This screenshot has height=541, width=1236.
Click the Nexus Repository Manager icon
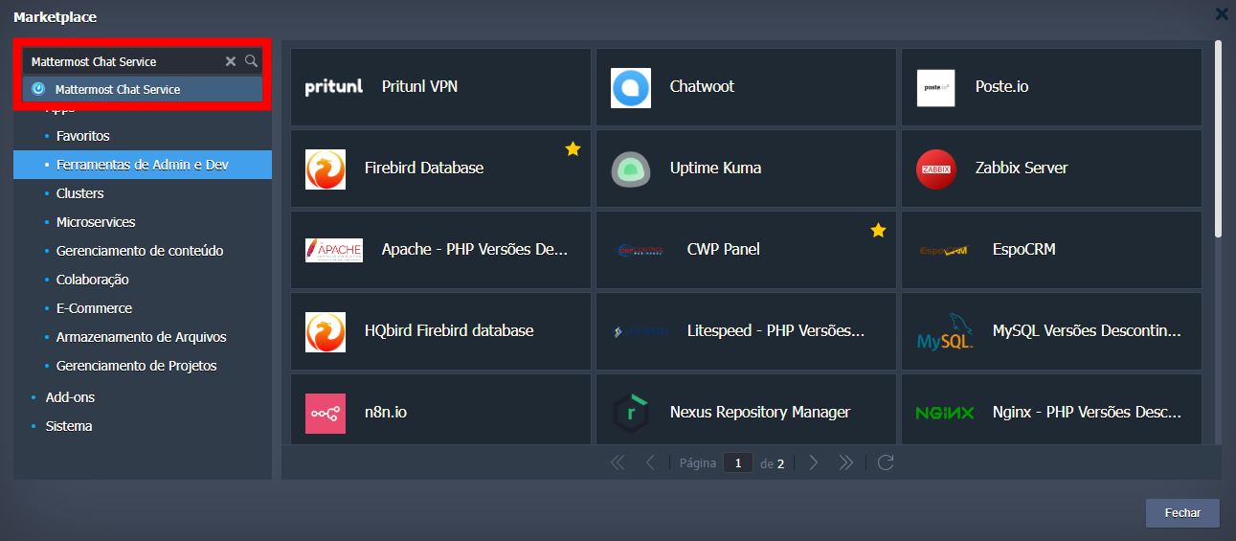pyautogui.click(x=631, y=414)
